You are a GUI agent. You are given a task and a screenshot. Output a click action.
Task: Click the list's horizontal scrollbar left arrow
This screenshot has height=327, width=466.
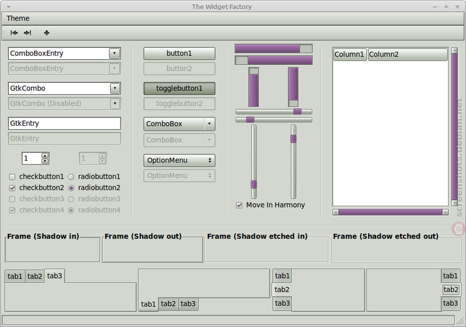pyautogui.click(x=336, y=212)
